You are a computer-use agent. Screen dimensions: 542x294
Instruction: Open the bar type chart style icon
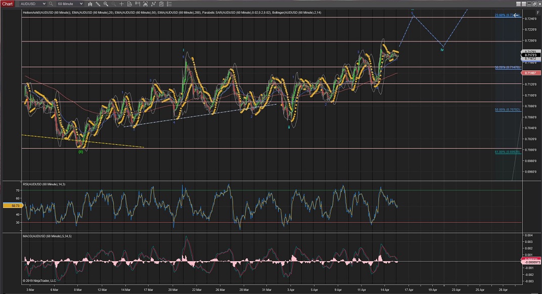point(90,4)
